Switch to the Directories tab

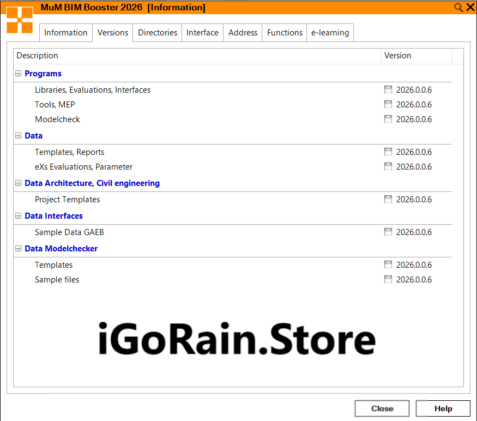158,33
